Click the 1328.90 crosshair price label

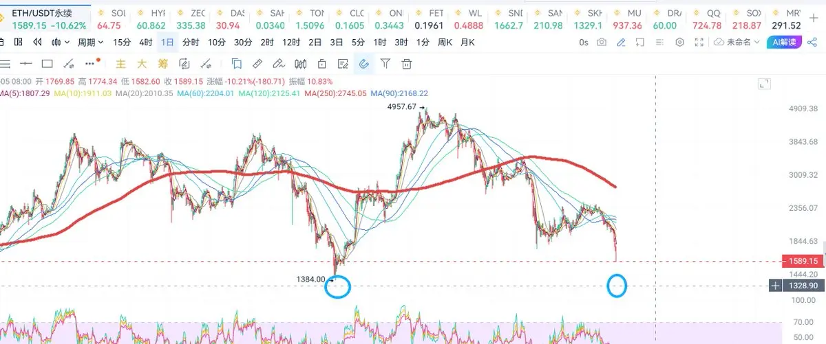pos(804,286)
